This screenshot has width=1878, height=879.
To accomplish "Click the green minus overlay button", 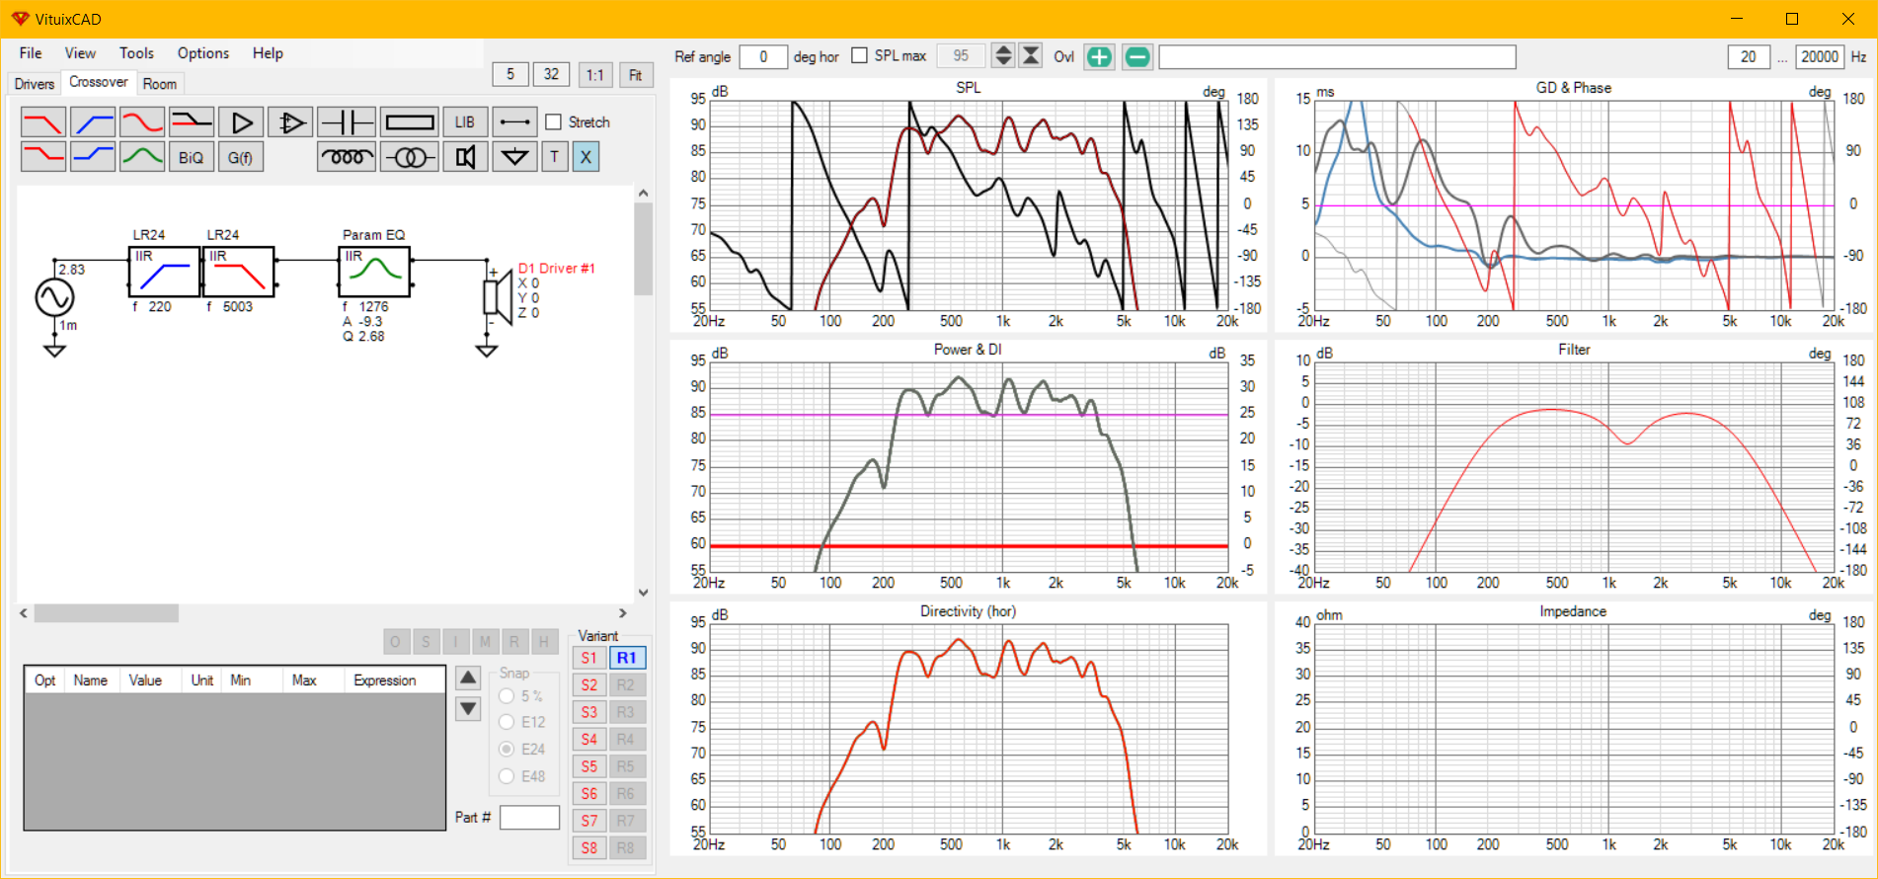I will [x=1137, y=57].
